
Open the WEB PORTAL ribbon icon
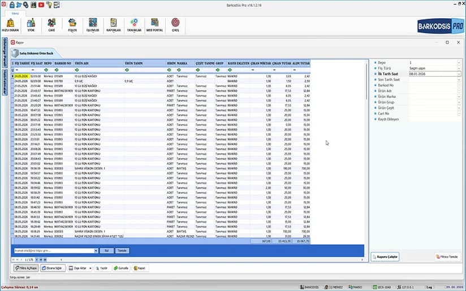[x=154, y=25]
